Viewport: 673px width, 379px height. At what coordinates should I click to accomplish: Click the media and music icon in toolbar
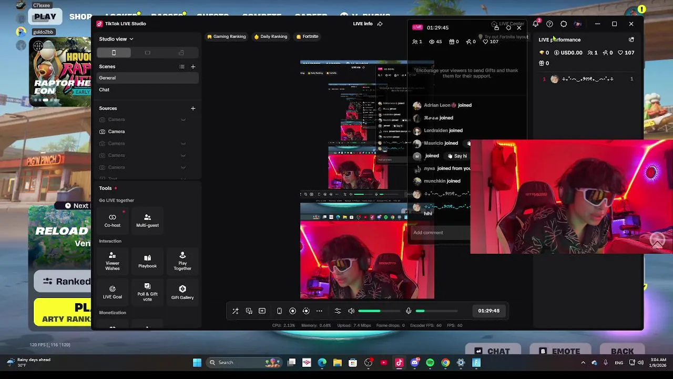tap(249, 311)
